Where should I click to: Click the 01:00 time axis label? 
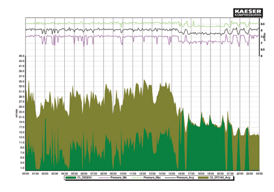click(x=35, y=174)
